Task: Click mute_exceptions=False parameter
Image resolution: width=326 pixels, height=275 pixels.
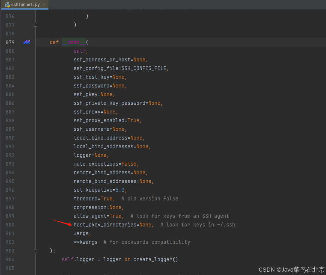Action: pyautogui.click(x=105, y=164)
